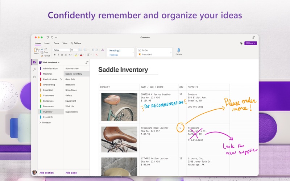Click the Add section link
290x181 pixels.
coord(47,173)
